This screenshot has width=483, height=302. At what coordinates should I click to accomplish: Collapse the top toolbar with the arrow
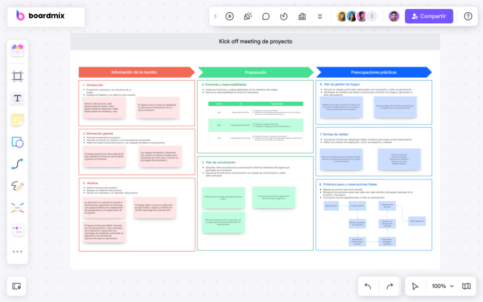[215, 16]
